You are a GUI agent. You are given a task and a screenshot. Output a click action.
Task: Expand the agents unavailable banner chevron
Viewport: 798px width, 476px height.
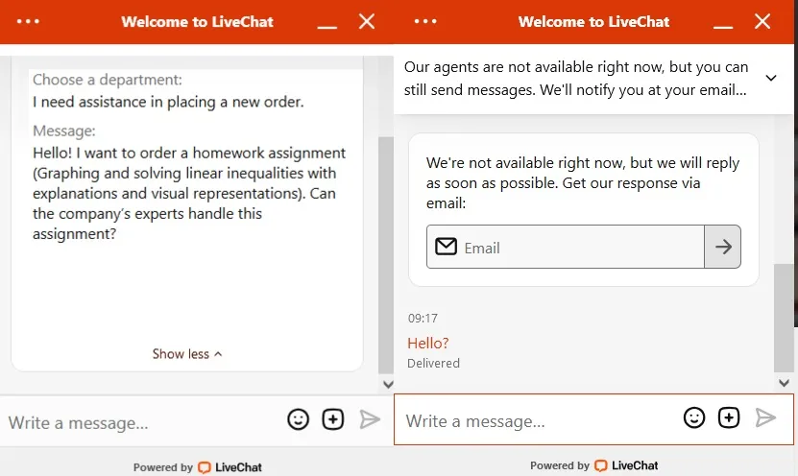771,78
